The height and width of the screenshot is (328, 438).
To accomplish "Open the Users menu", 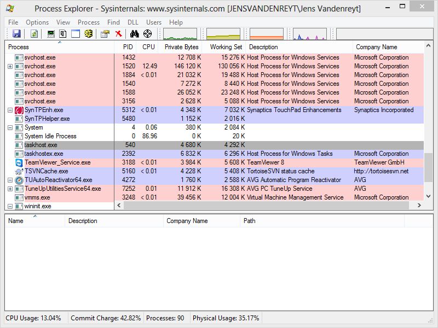I will pos(153,22).
